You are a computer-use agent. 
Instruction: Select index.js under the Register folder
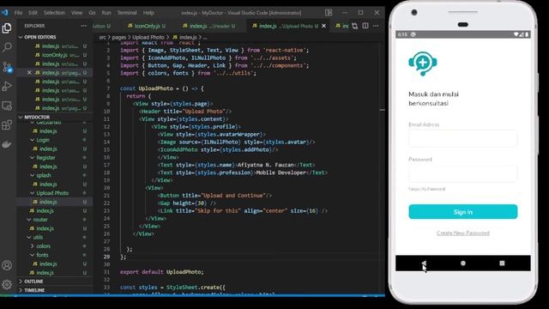pos(55,167)
